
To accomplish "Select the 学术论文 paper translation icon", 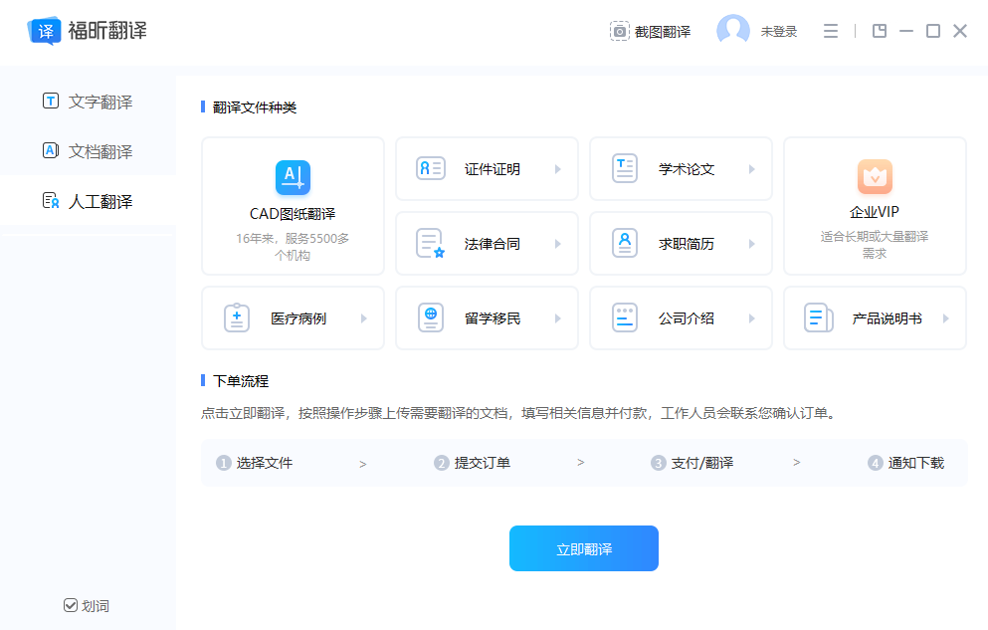I will [624, 168].
